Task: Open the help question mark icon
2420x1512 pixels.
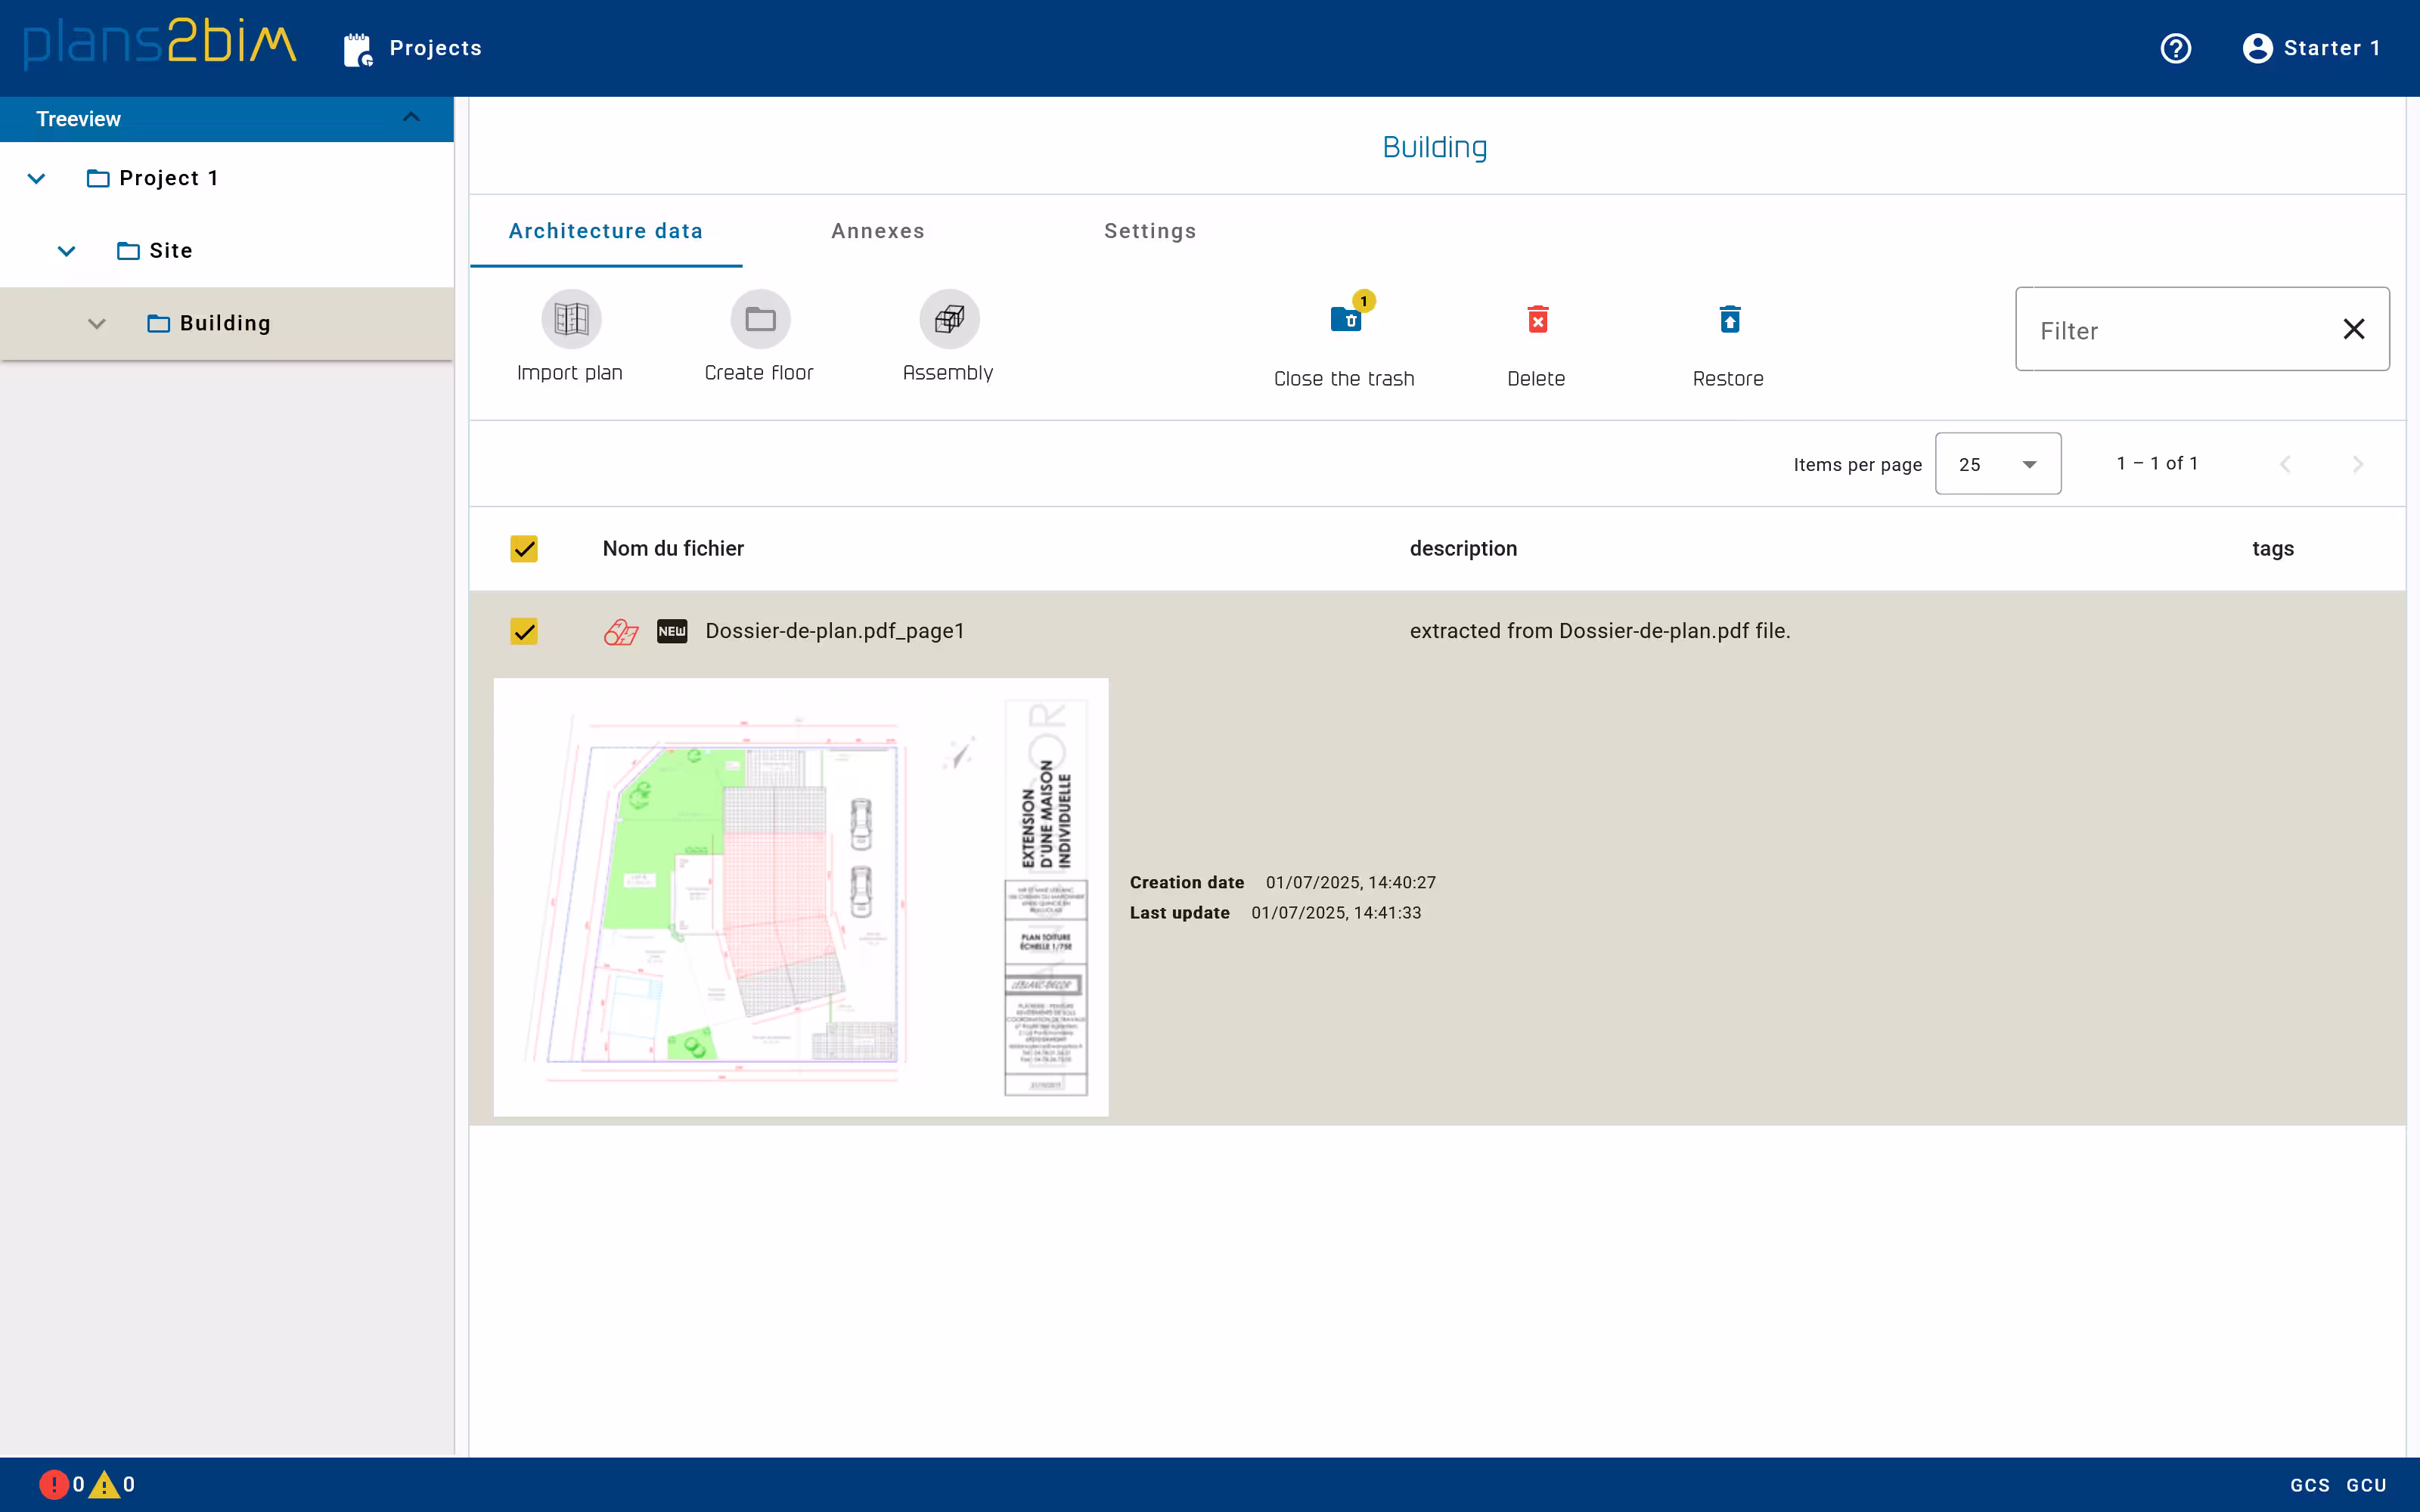Action: coord(2175,48)
